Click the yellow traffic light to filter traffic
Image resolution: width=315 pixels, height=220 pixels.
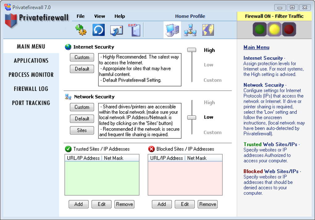pos(274,29)
